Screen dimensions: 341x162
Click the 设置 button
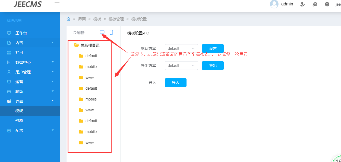click(x=213, y=48)
